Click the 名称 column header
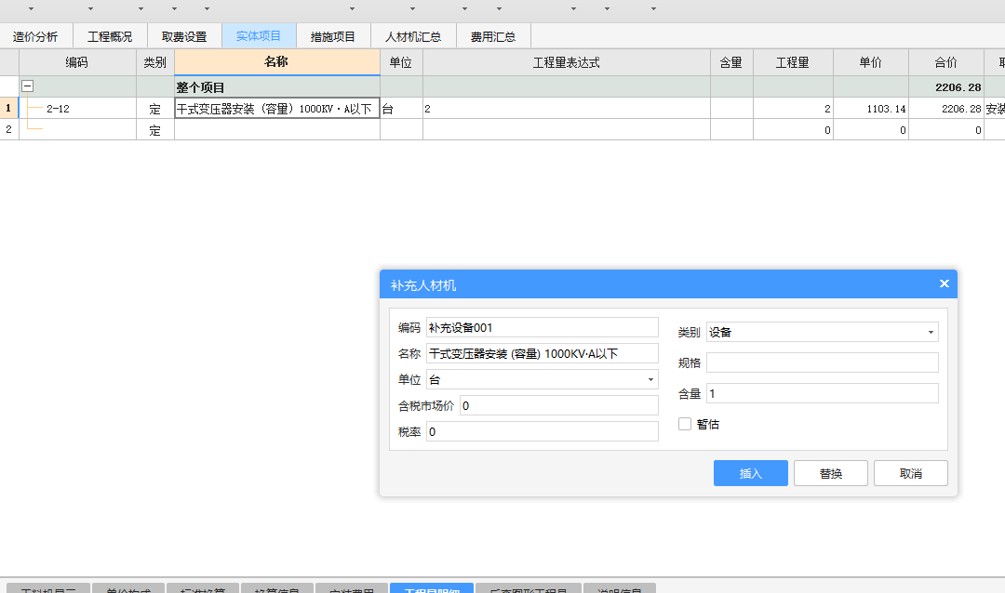 tap(277, 62)
